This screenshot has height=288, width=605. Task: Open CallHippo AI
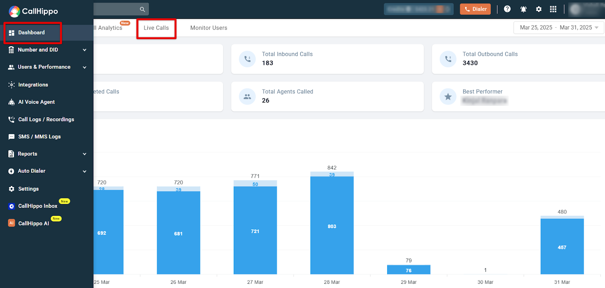[34, 223]
